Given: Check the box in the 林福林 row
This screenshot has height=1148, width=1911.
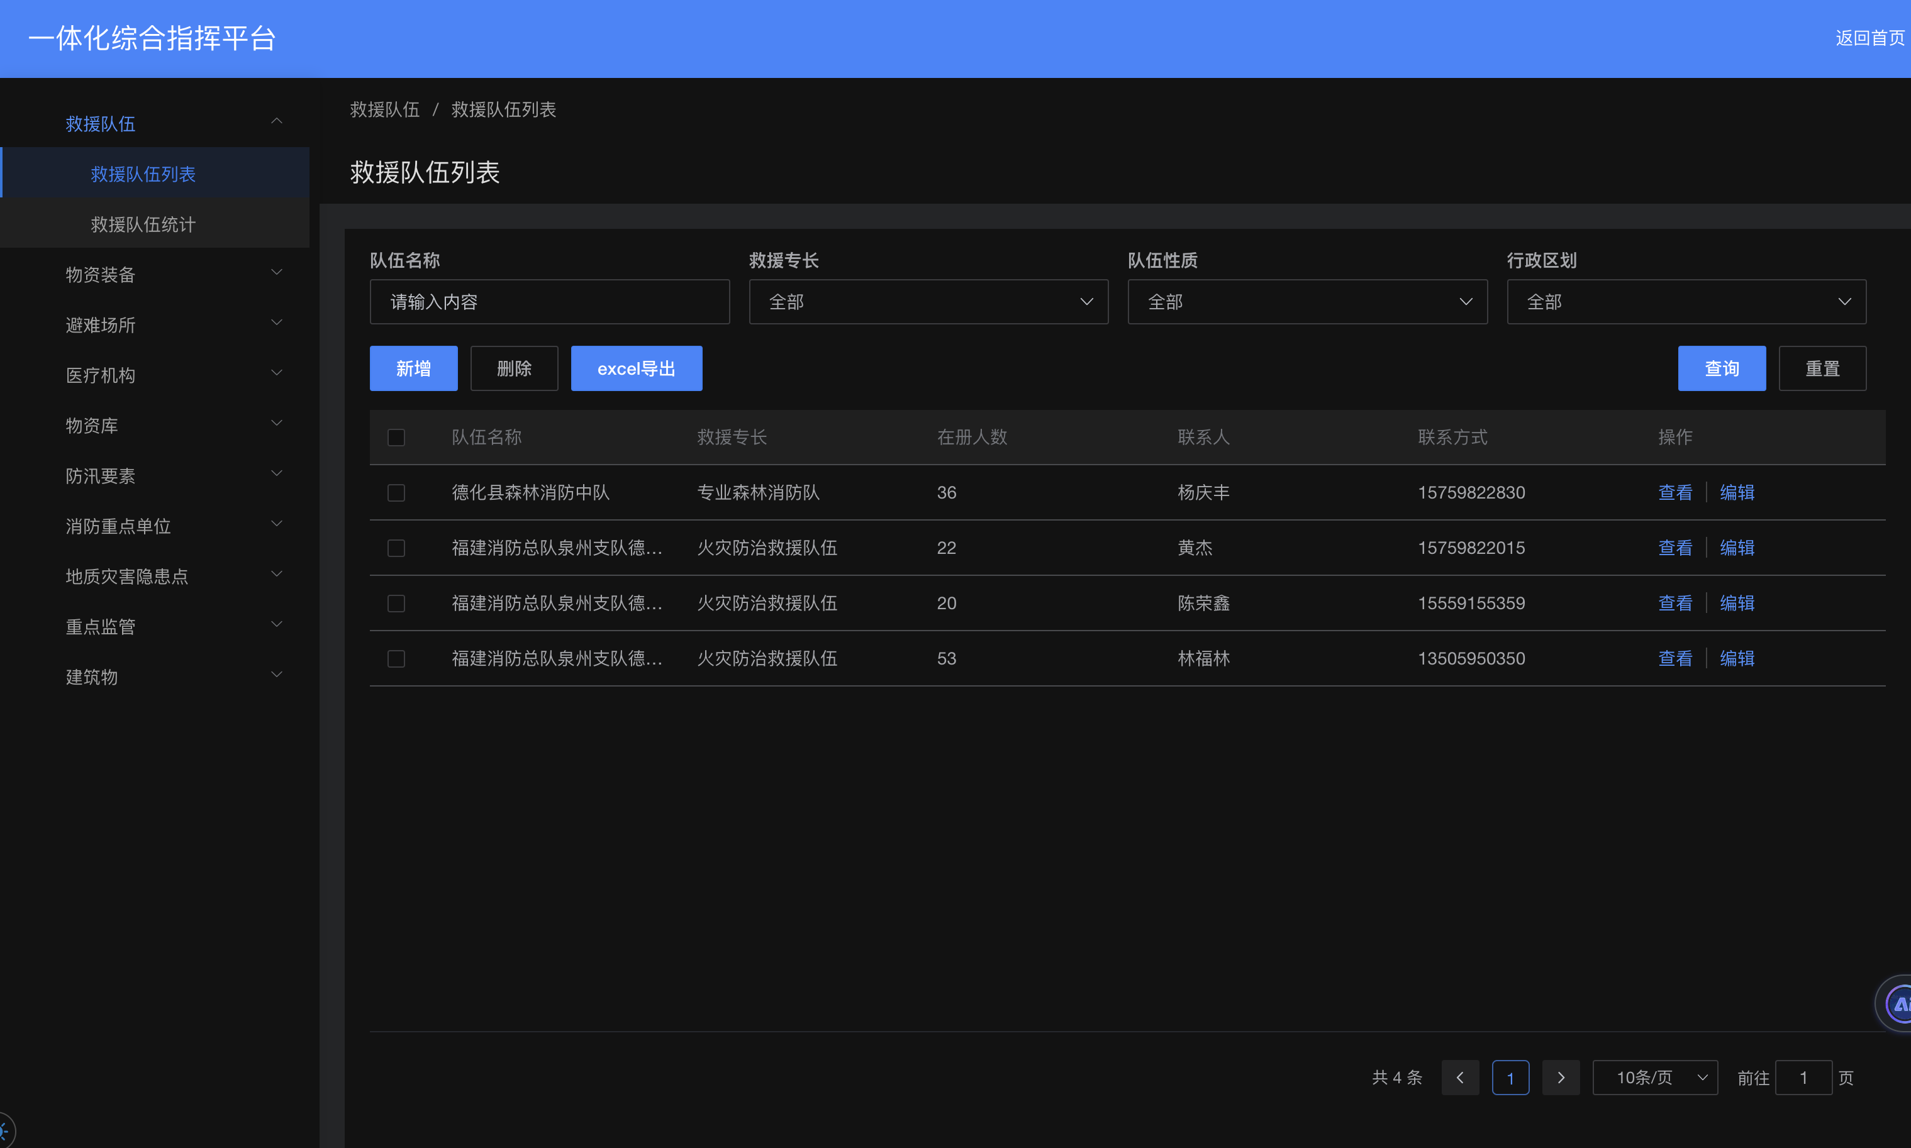Looking at the screenshot, I should (x=396, y=658).
